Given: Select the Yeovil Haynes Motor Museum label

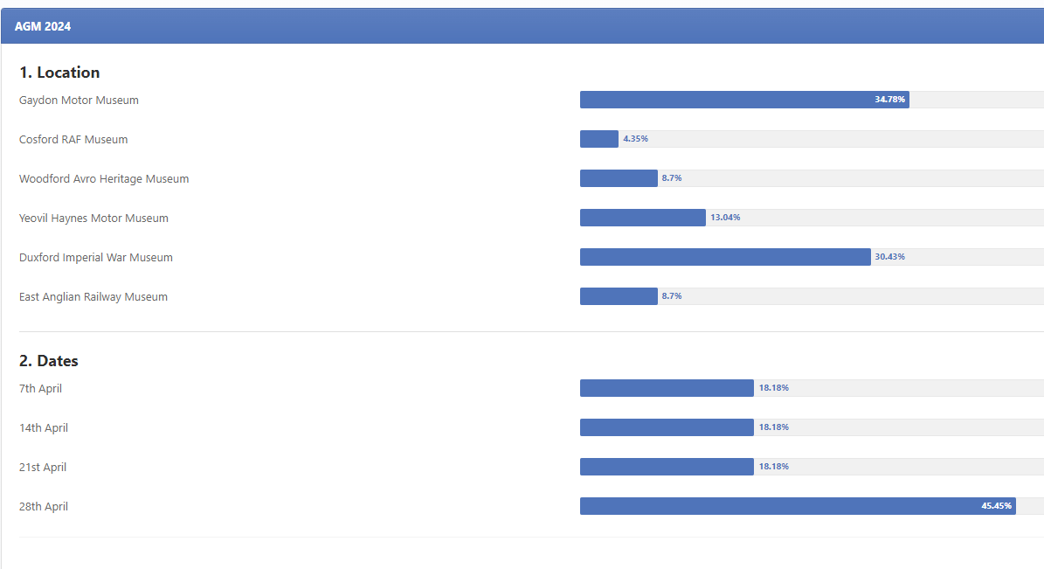Looking at the screenshot, I should pyautogui.click(x=93, y=219).
